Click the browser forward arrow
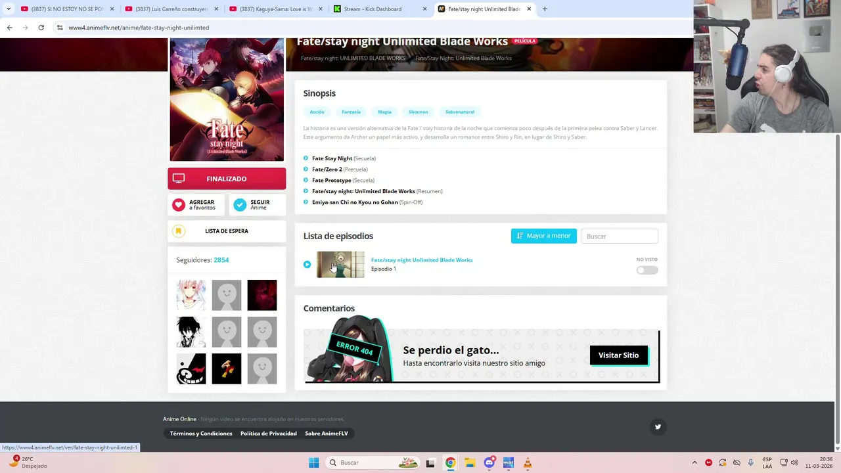 [25, 28]
